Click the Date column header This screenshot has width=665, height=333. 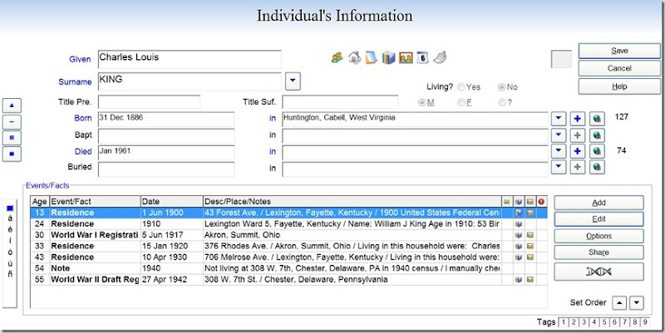tap(172, 202)
